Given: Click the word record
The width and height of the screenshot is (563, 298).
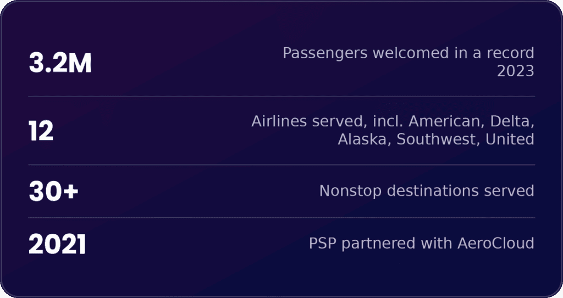Looking at the screenshot, I should [511, 53].
